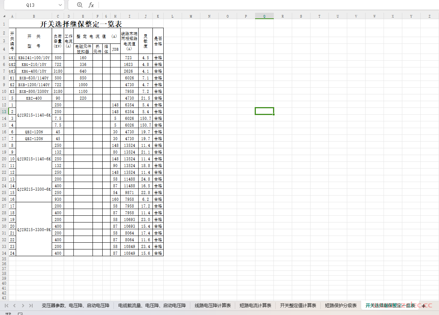Click the 负荷容量 header cell

[x=58, y=41]
